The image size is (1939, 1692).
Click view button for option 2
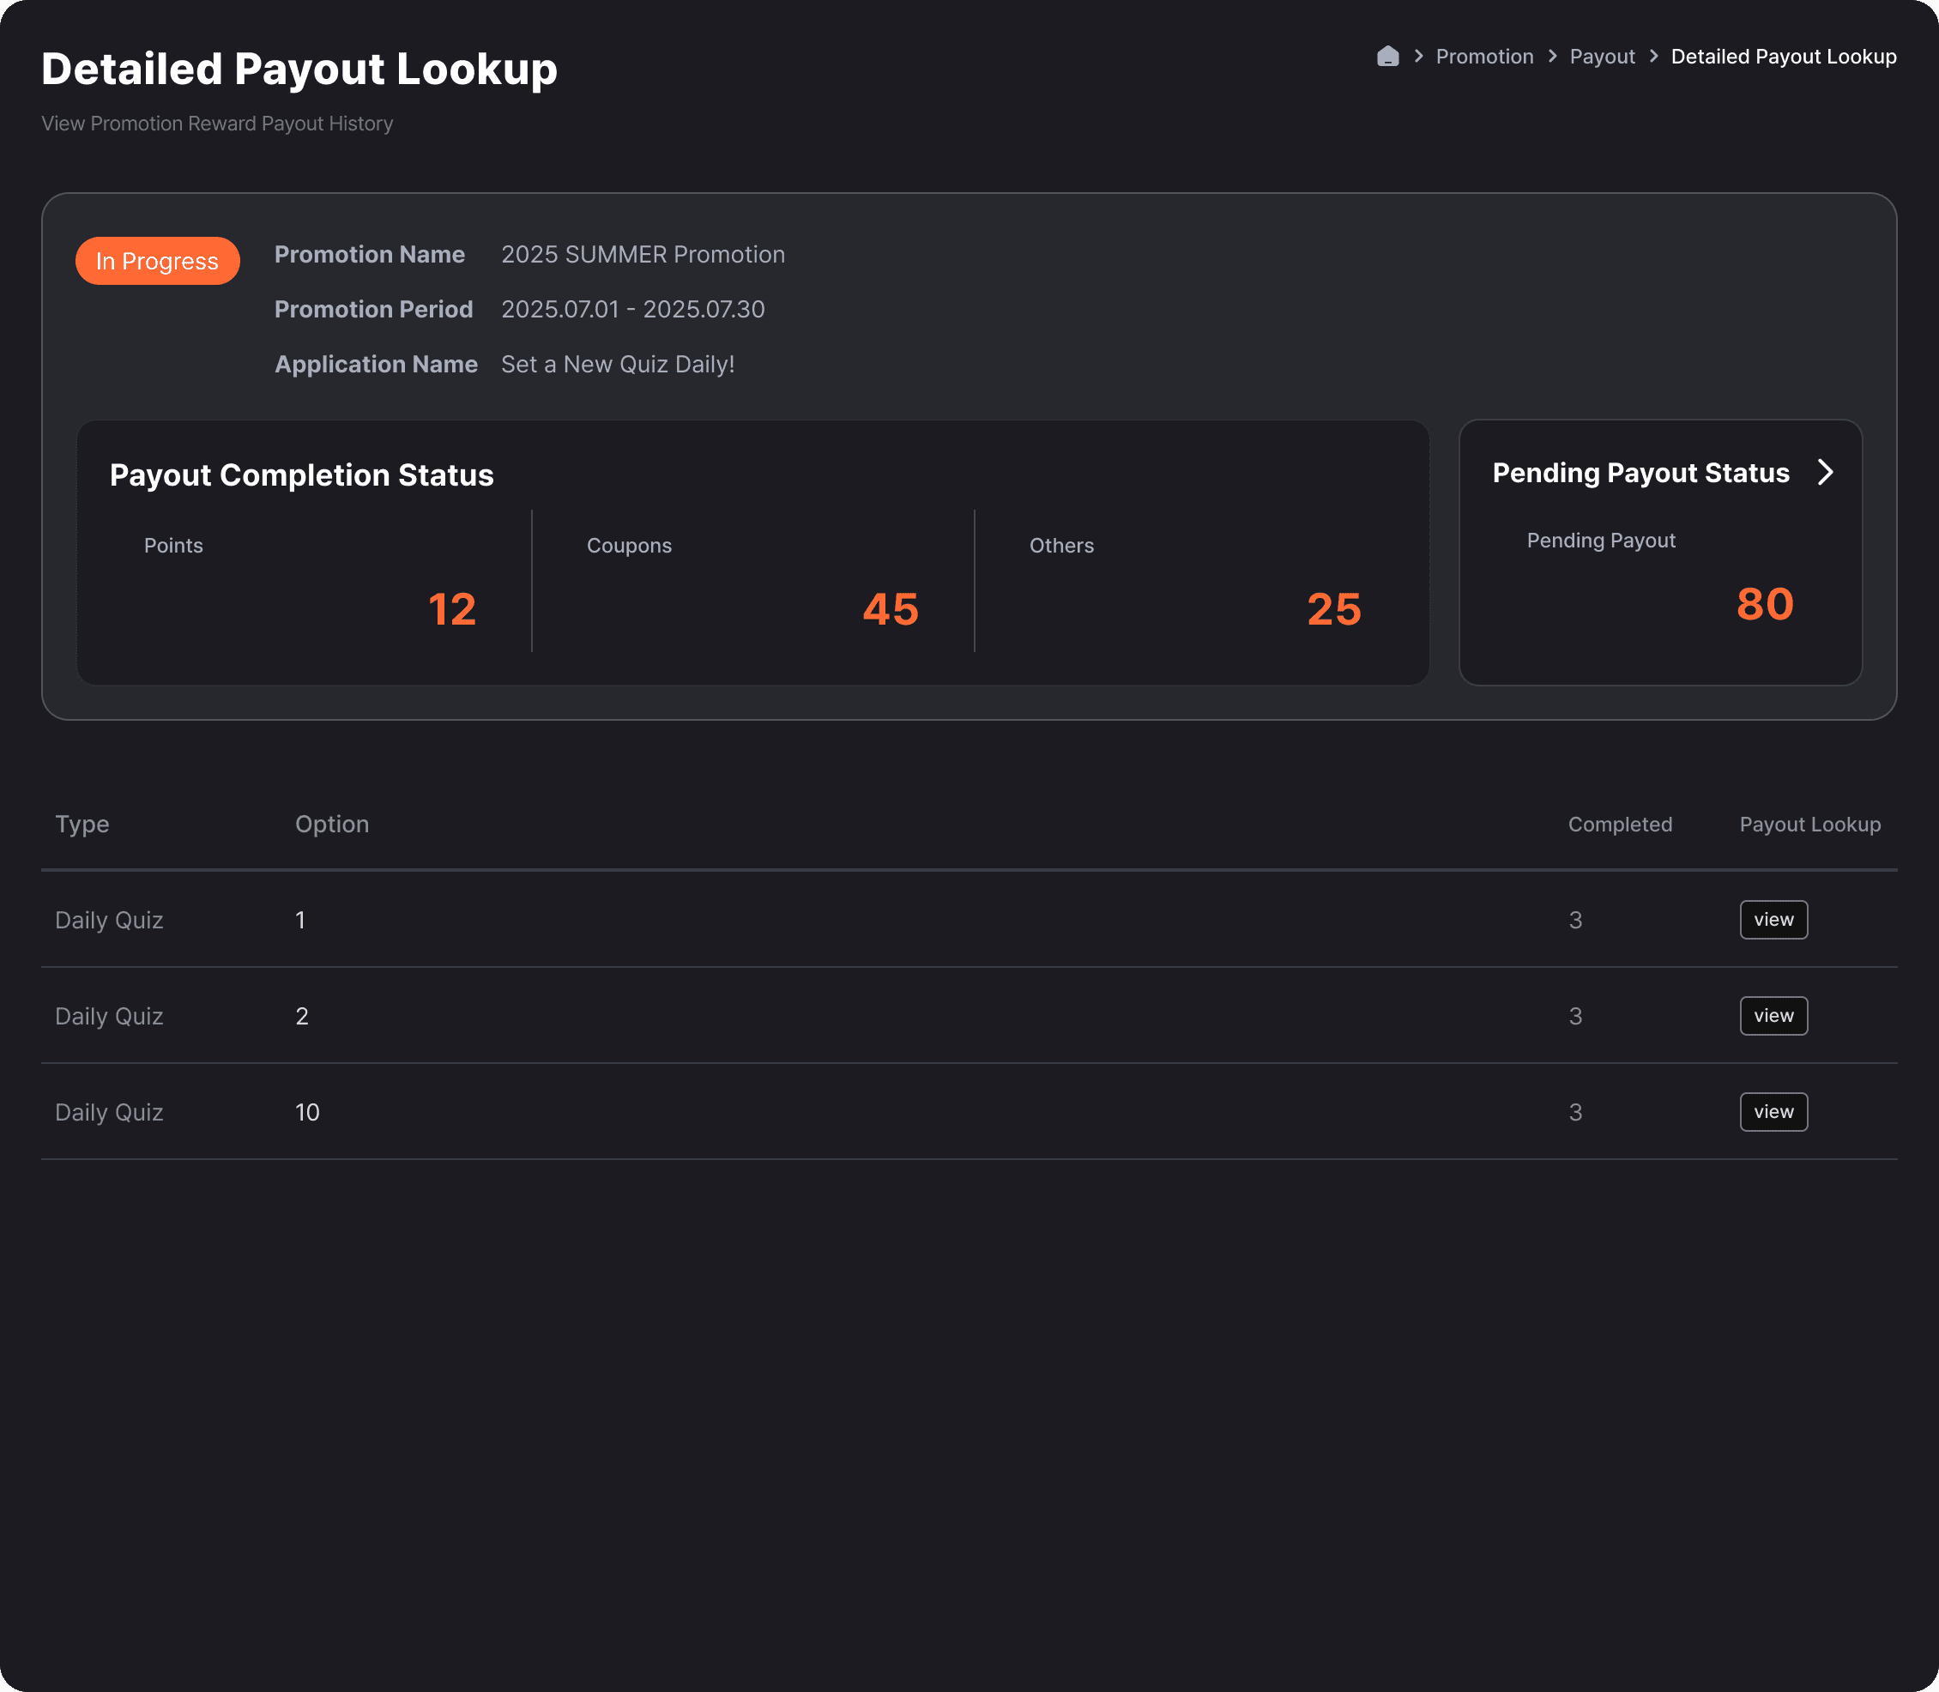tap(1773, 1016)
